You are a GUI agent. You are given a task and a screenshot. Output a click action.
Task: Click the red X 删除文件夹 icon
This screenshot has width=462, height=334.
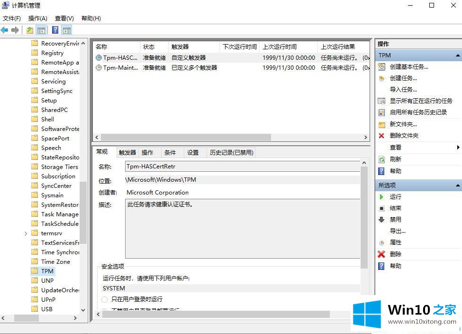(381, 136)
